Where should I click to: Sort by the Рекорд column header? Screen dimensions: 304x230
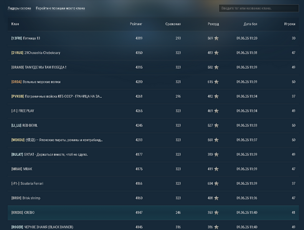[213, 24]
